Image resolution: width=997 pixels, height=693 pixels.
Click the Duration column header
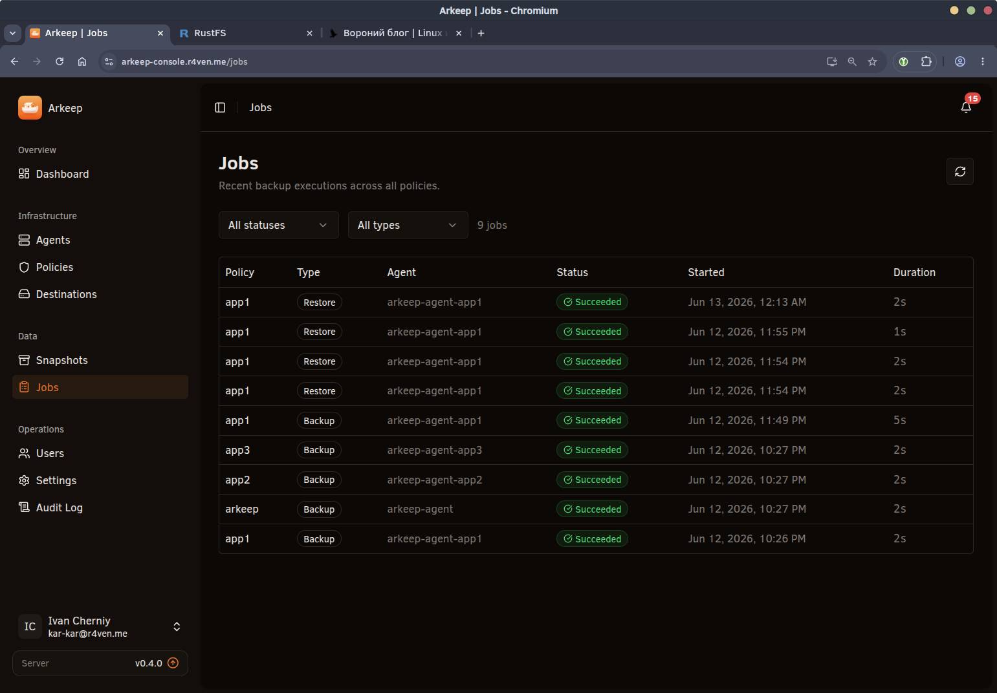(x=914, y=272)
